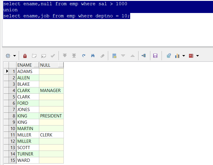Image resolution: width=213 pixels, height=165 pixels.
Task: Click row number 7 header
Action: [13, 109]
